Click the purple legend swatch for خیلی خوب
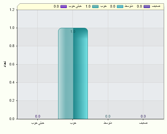Viewport: 167px width, 134px height. click(x=63, y=6)
